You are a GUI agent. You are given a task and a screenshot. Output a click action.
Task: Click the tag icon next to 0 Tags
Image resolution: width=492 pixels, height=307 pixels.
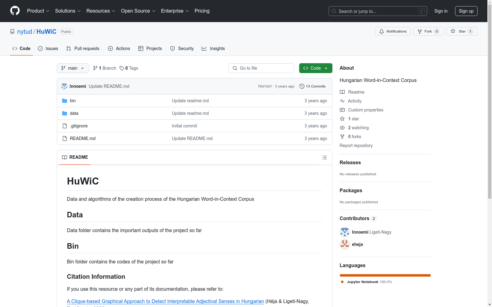(122, 68)
